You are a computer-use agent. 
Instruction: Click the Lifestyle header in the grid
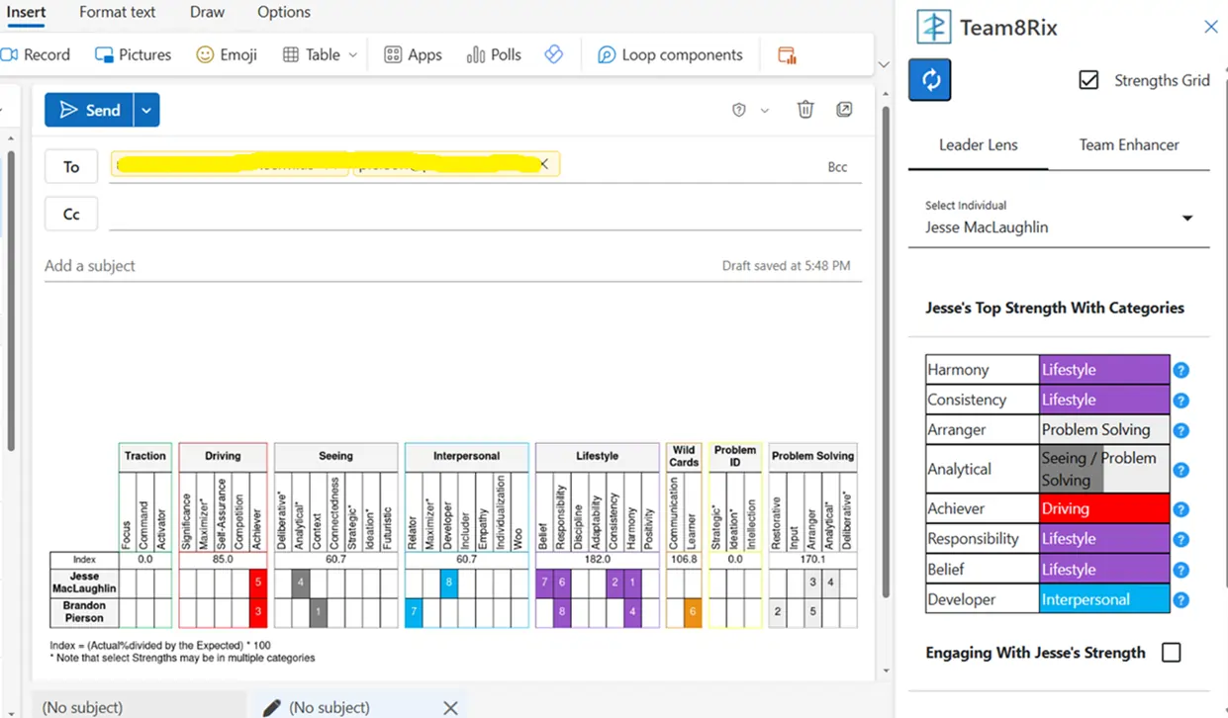(x=598, y=456)
